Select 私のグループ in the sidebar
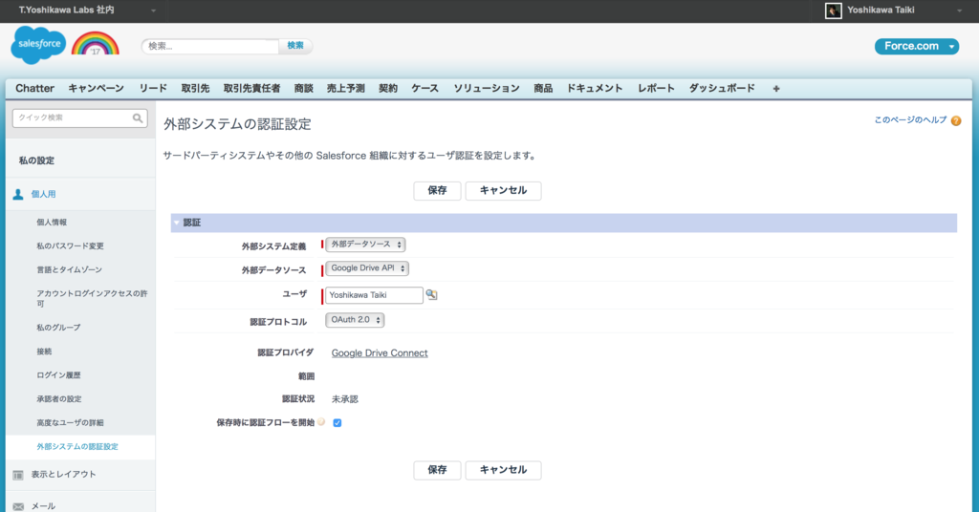This screenshot has width=979, height=512. point(58,328)
